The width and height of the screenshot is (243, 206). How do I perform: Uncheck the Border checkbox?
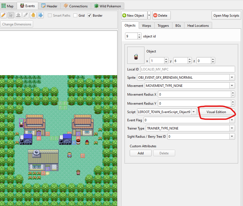pos(89,16)
